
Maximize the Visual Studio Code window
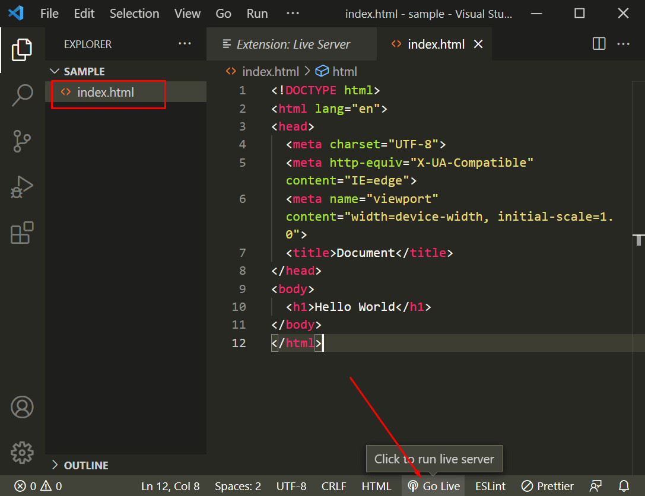(580, 14)
